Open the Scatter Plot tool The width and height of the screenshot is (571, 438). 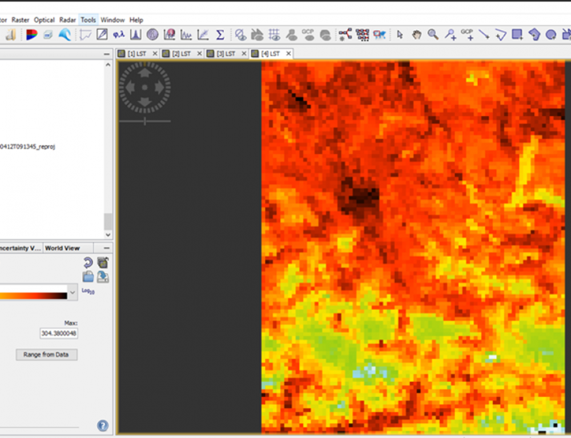[x=203, y=34]
